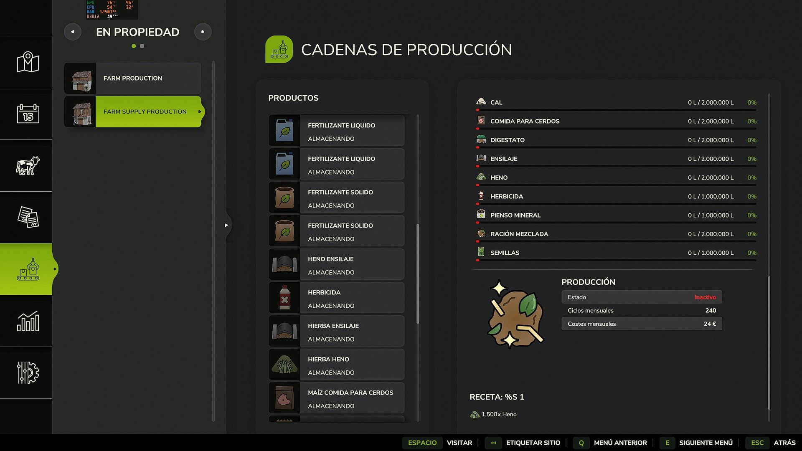The height and width of the screenshot is (451, 802).
Task: Go to next category with right arrow
Action: 203,32
